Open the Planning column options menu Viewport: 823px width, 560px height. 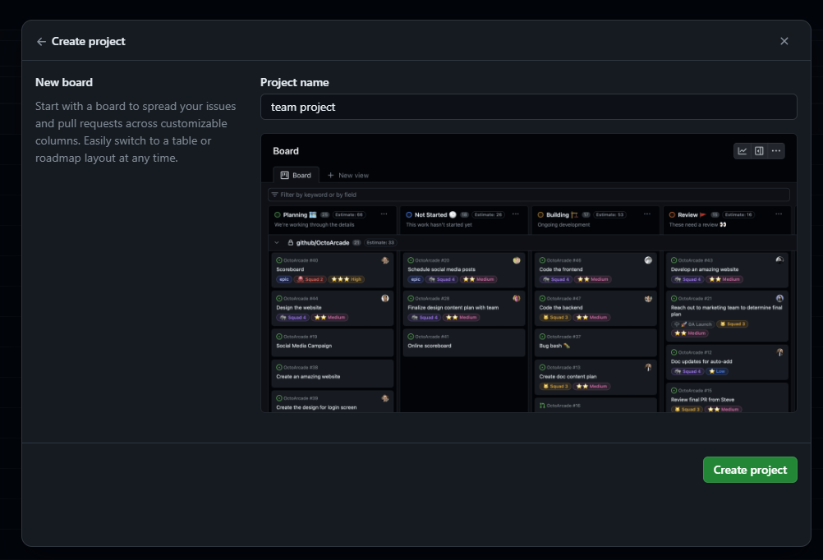(x=384, y=214)
